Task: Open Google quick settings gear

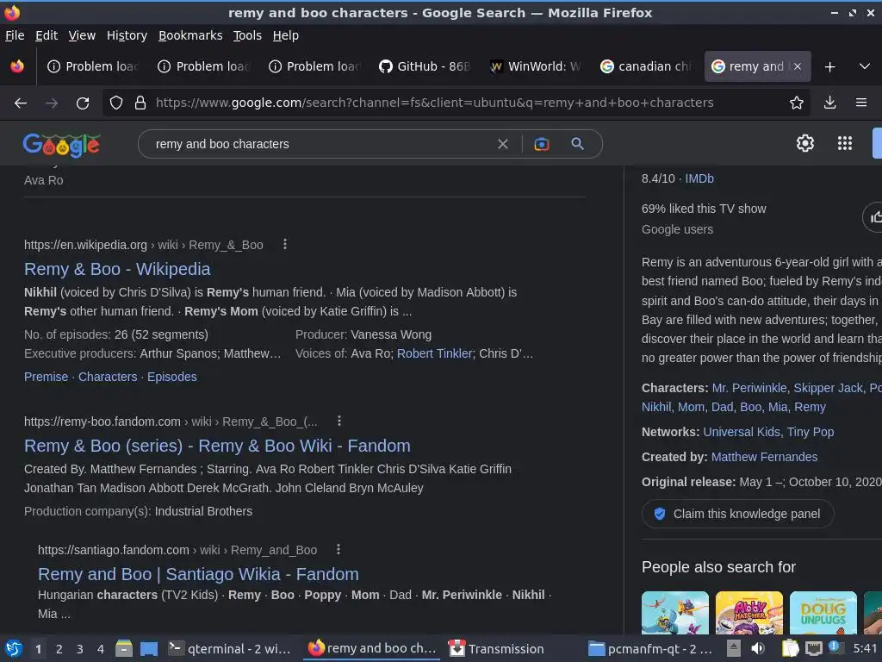Action: [805, 143]
